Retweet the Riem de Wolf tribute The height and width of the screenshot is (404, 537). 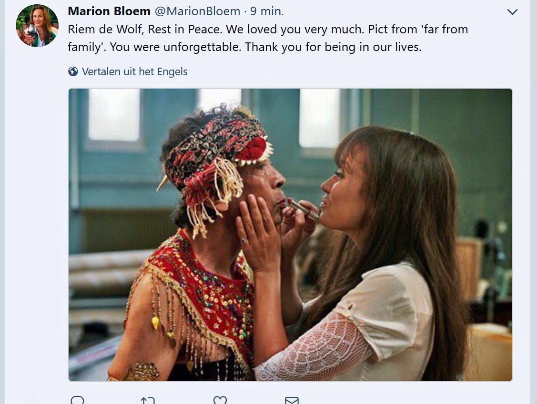148,400
